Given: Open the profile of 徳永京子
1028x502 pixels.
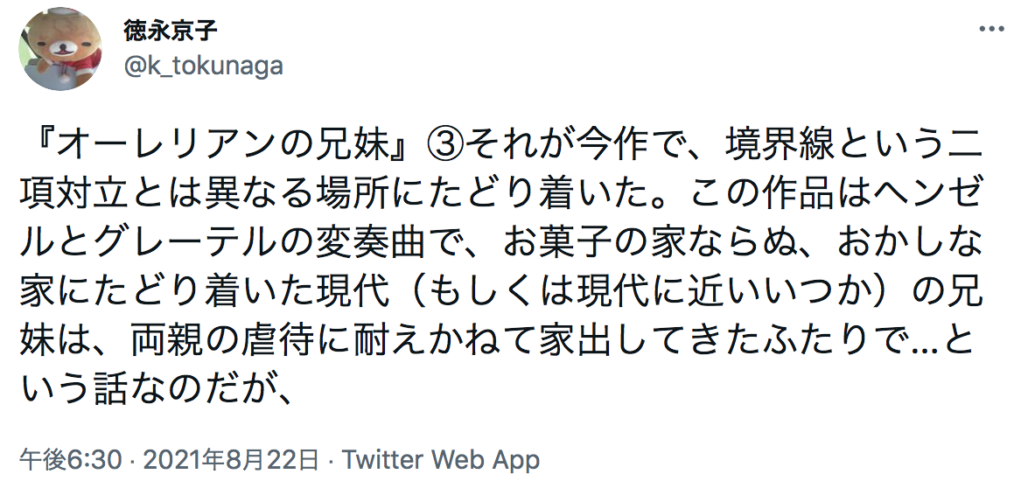Looking at the screenshot, I should [170, 32].
